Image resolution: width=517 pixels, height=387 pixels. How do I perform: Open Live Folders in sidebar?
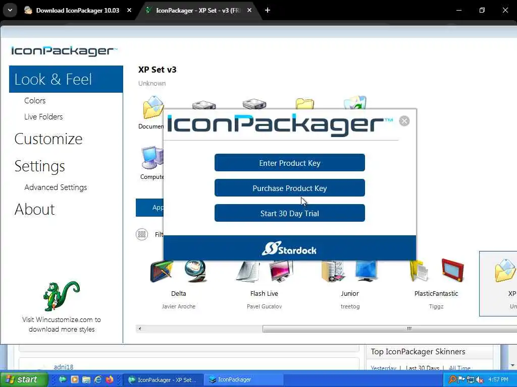pyautogui.click(x=43, y=117)
